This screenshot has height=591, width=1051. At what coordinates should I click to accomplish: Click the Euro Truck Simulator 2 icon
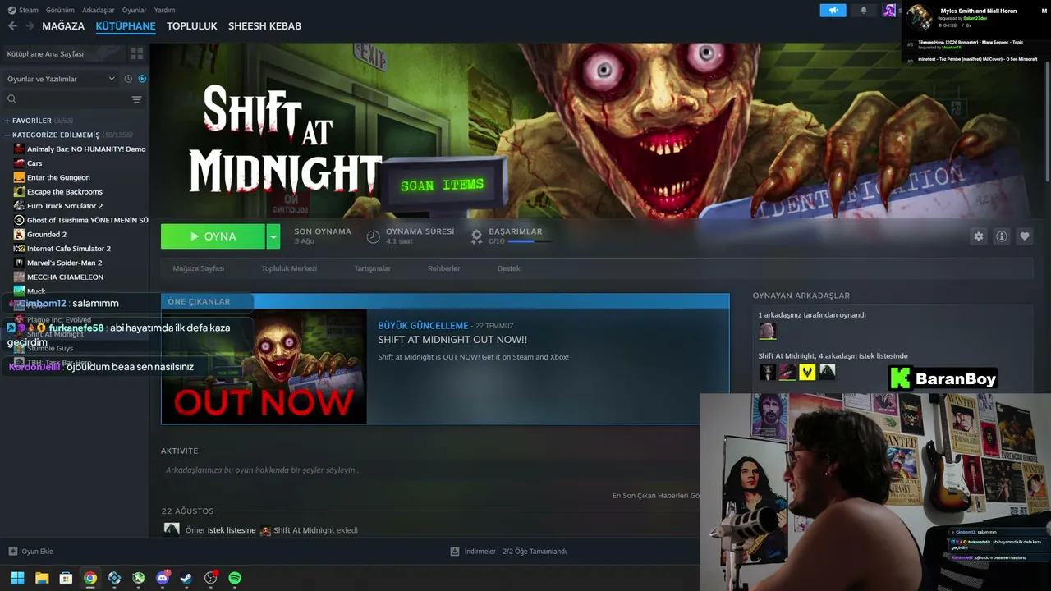[x=19, y=206]
